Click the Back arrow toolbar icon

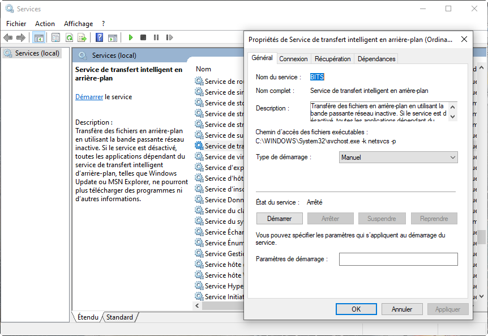(x=8, y=37)
